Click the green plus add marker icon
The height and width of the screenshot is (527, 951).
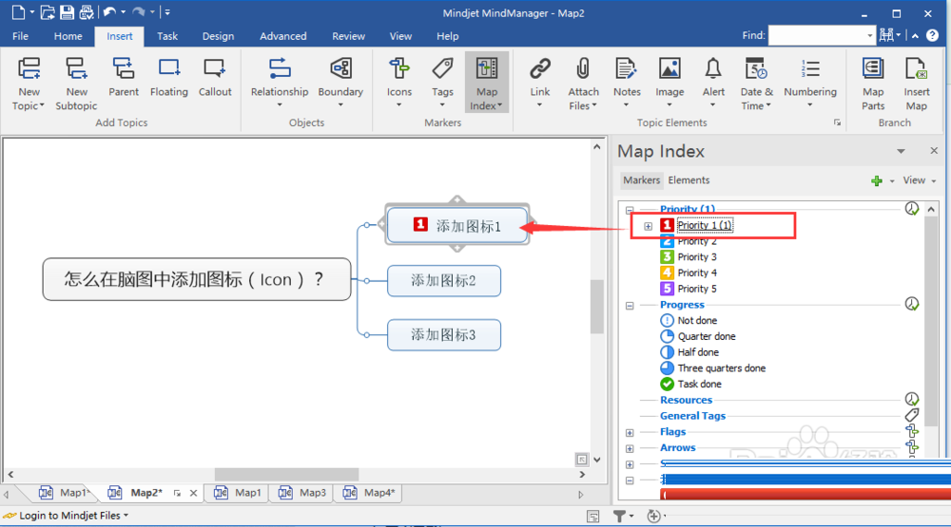[x=877, y=180]
